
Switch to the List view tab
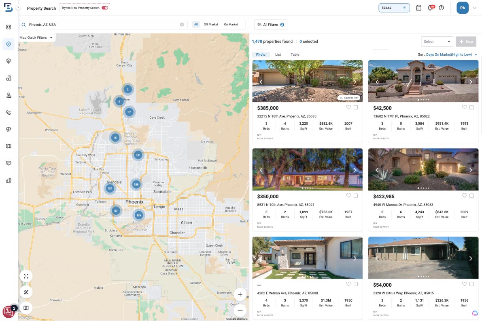(x=278, y=55)
